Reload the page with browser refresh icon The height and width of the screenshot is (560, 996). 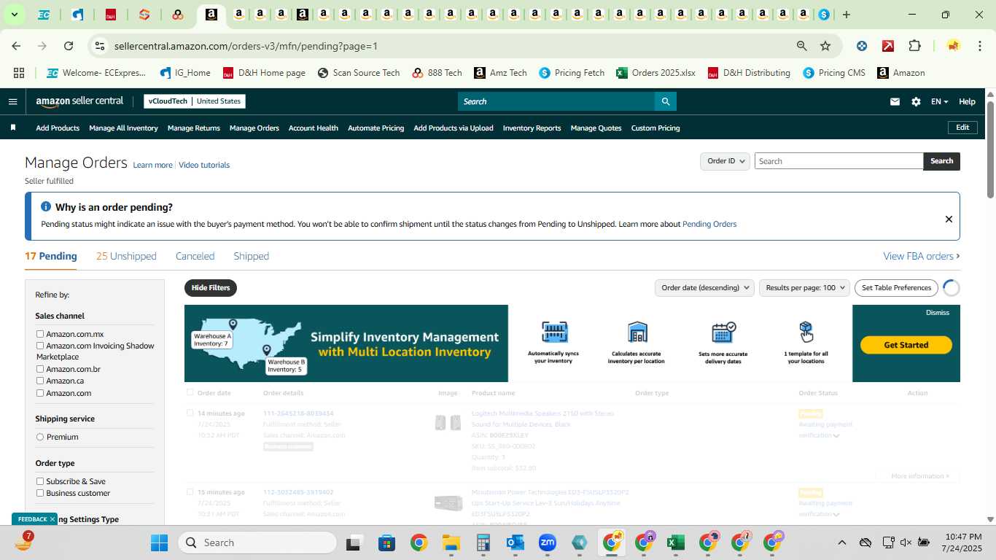69,46
